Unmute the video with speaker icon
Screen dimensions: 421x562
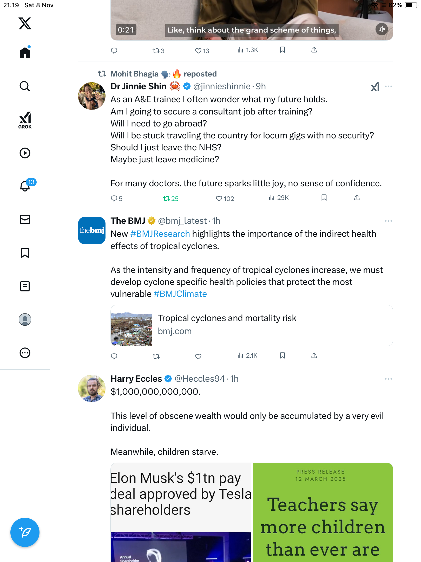381,29
